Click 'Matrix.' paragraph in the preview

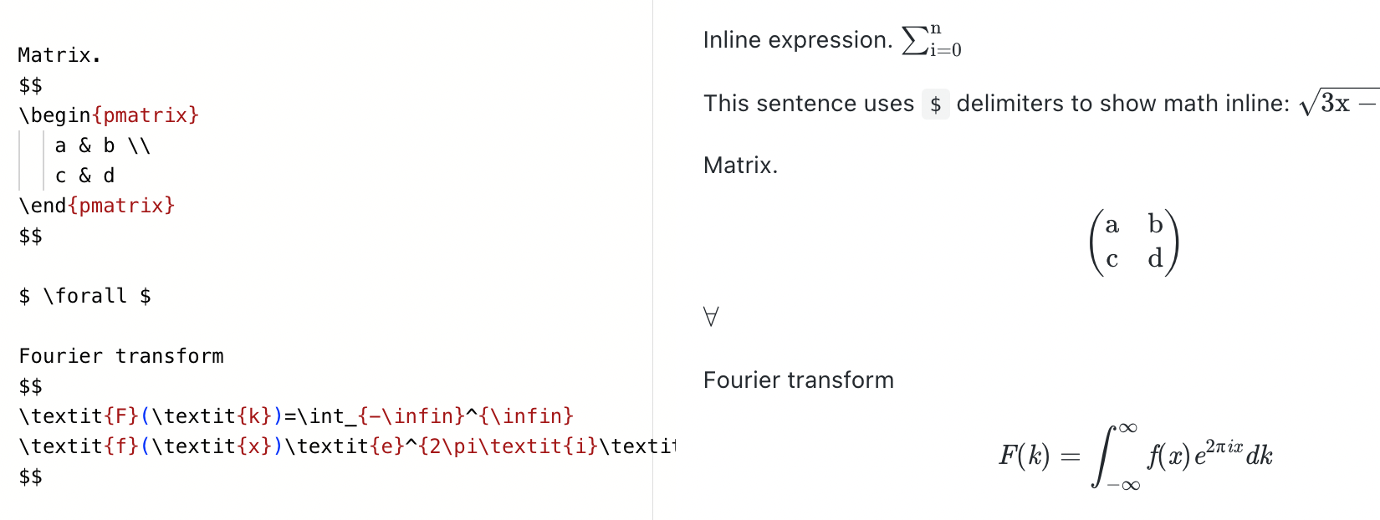[741, 166]
